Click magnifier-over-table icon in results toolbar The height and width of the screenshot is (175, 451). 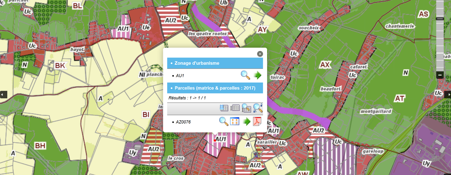pyautogui.click(x=246, y=108)
